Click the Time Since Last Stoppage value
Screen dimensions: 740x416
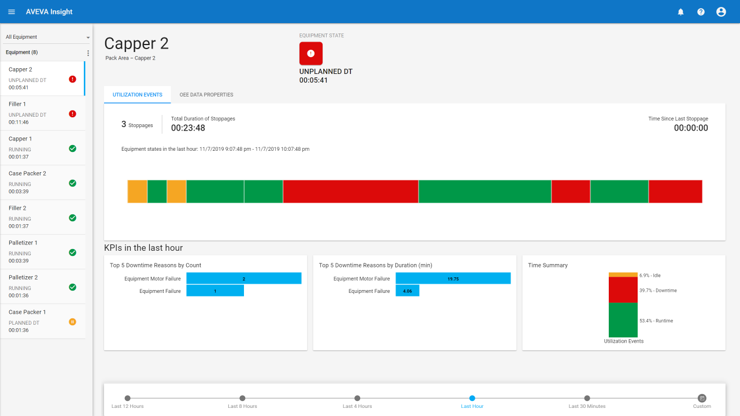pyautogui.click(x=691, y=128)
